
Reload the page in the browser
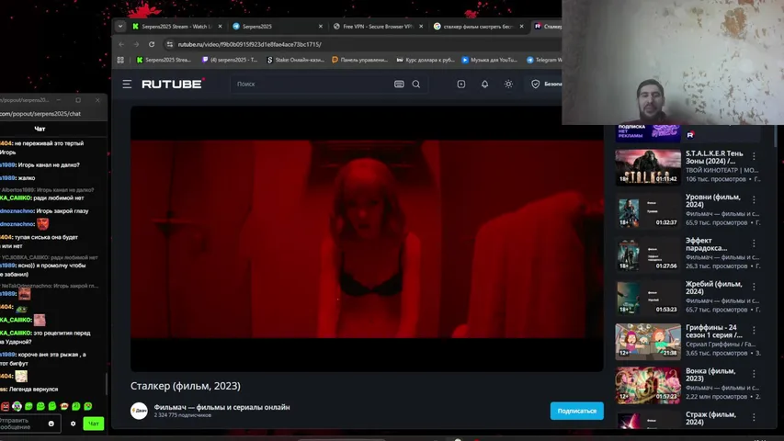[152, 44]
